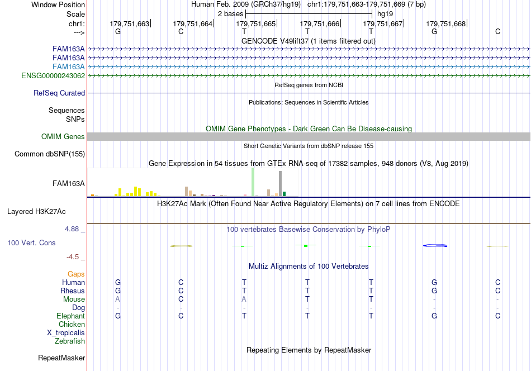Open the Common dbSNP(155) track label
This screenshot has width=531, height=371.
(50, 154)
